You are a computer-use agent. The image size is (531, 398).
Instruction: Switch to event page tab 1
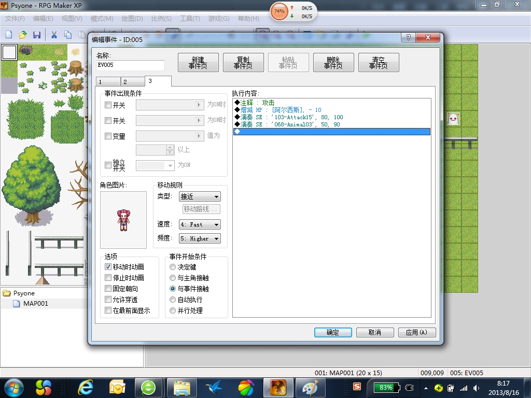click(108, 82)
